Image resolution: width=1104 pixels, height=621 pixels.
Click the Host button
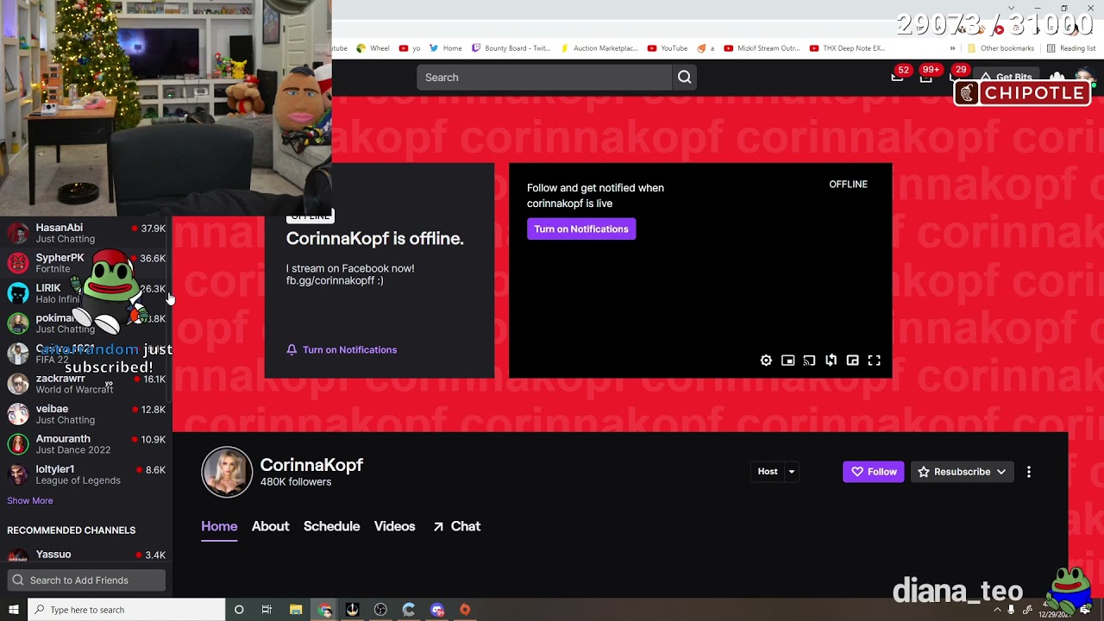pos(768,472)
